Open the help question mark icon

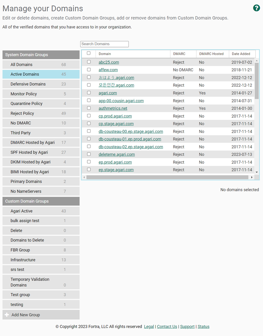[256, 8]
